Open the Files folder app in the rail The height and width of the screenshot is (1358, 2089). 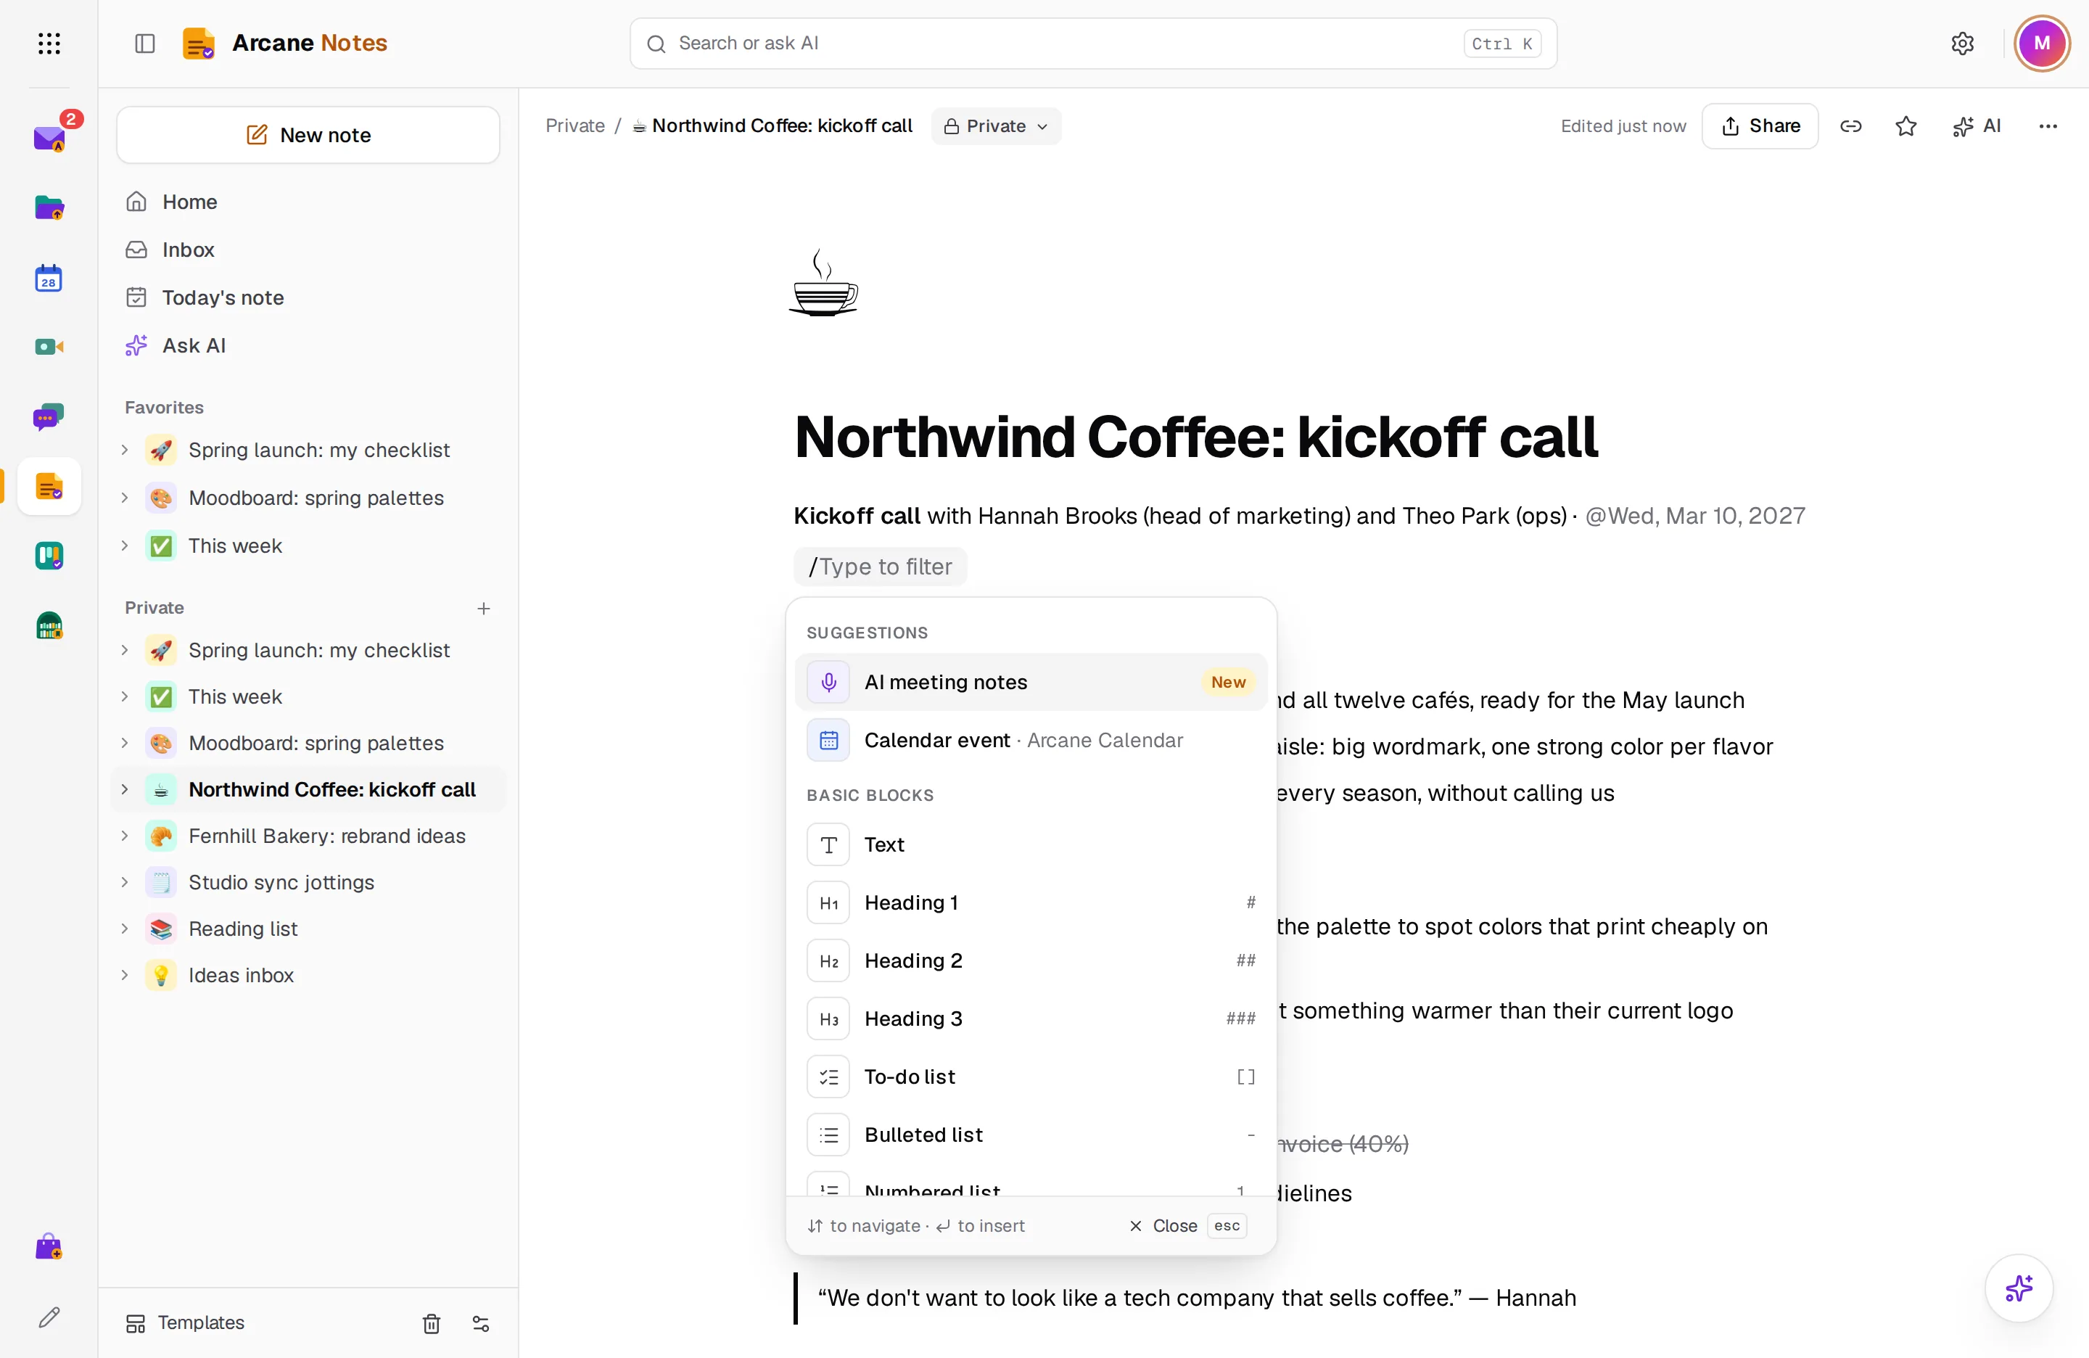tap(49, 208)
